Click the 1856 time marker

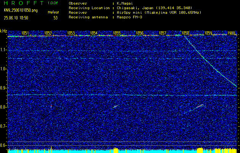(x=140, y=33)
